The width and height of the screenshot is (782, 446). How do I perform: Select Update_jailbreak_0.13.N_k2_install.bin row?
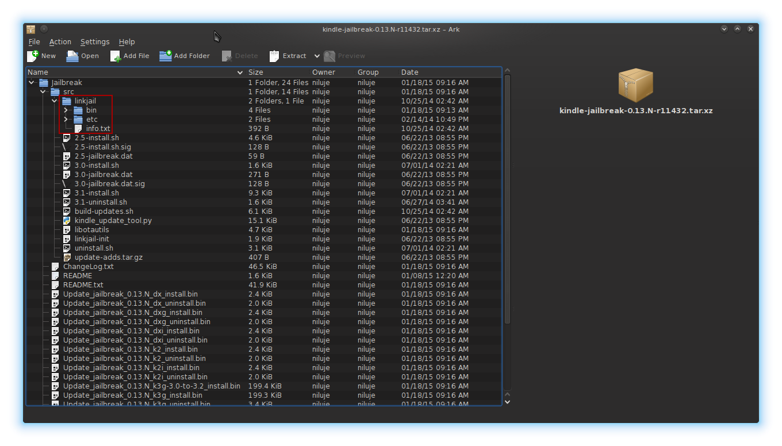tap(264, 349)
